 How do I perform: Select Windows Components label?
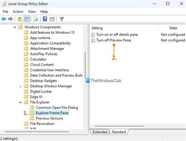pyautogui.click(x=42, y=27)
